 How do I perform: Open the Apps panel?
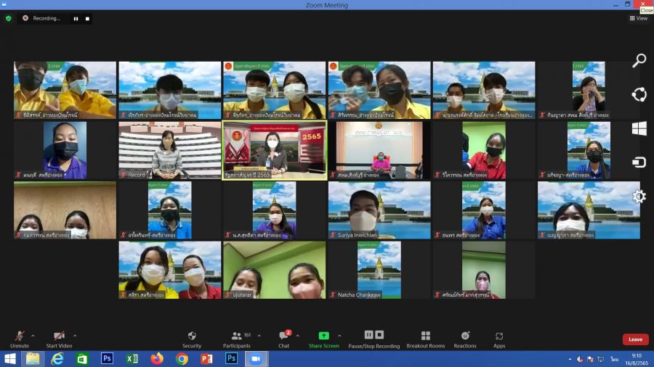click(x=499, y=337)
